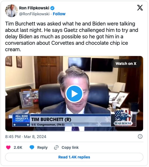Image resolution: width=149 pixels, height=167 pixels.
Task: Open the 8:45 PM Mar 8, 2024 timestamp
Action: (26, 137)
